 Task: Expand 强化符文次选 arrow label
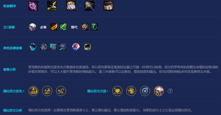tap(98, 91)
